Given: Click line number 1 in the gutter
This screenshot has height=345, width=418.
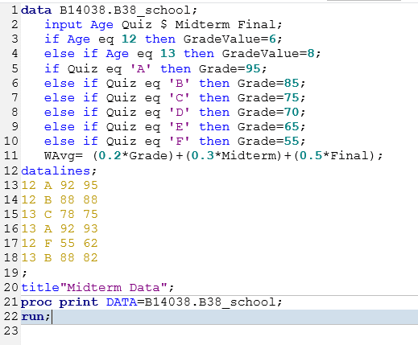Looking at the screenshot, I should [x=14, y=10].
